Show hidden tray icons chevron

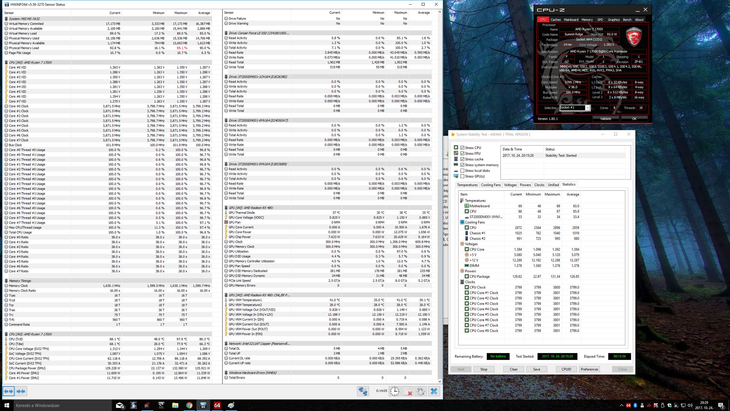(x=621, y=405)
